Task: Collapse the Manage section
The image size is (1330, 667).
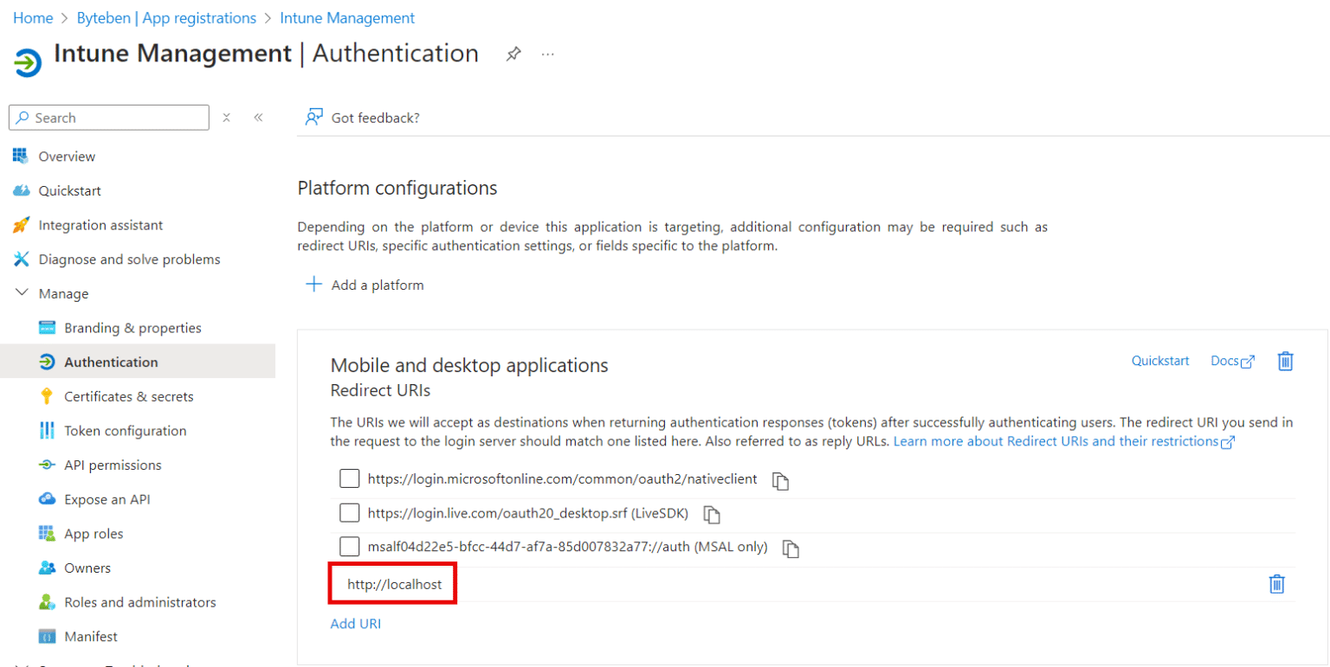Action: tap(22, 292)
